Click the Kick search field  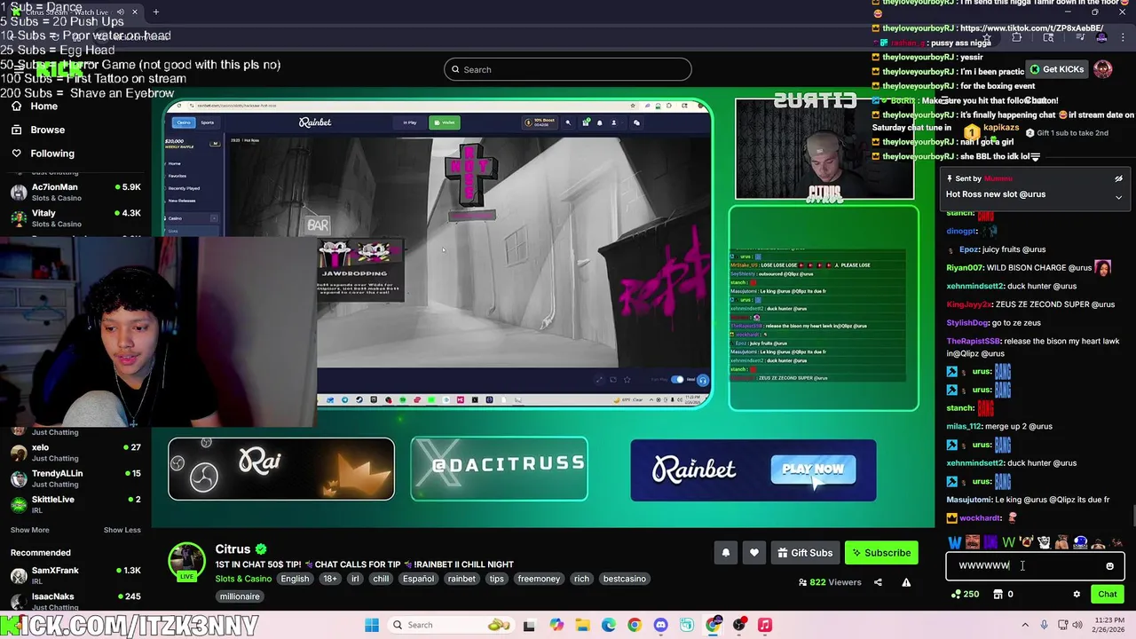(567, 69)
